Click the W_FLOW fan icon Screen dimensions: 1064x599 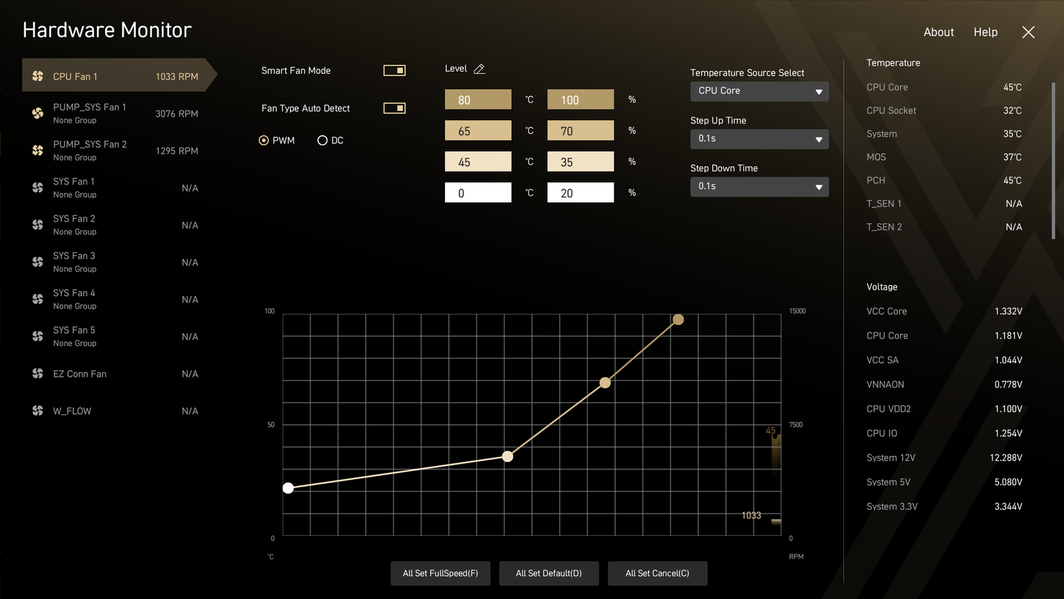(x=38, y=411)
